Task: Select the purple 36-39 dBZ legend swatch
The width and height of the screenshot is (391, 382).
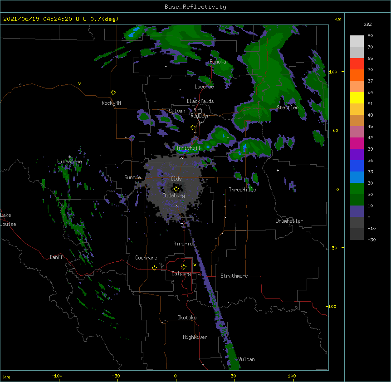Action: (x=357, y=154)
